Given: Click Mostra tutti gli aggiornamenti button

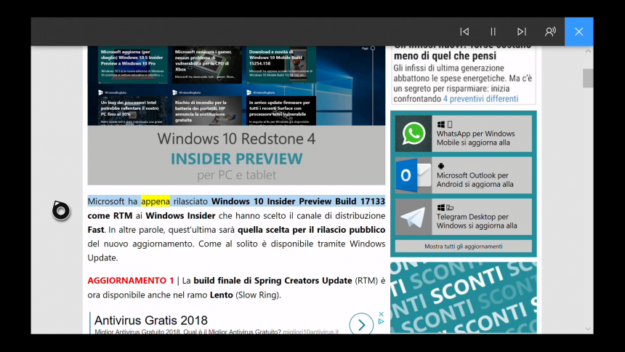Looking at the screenshot, I should coord(463,247).
